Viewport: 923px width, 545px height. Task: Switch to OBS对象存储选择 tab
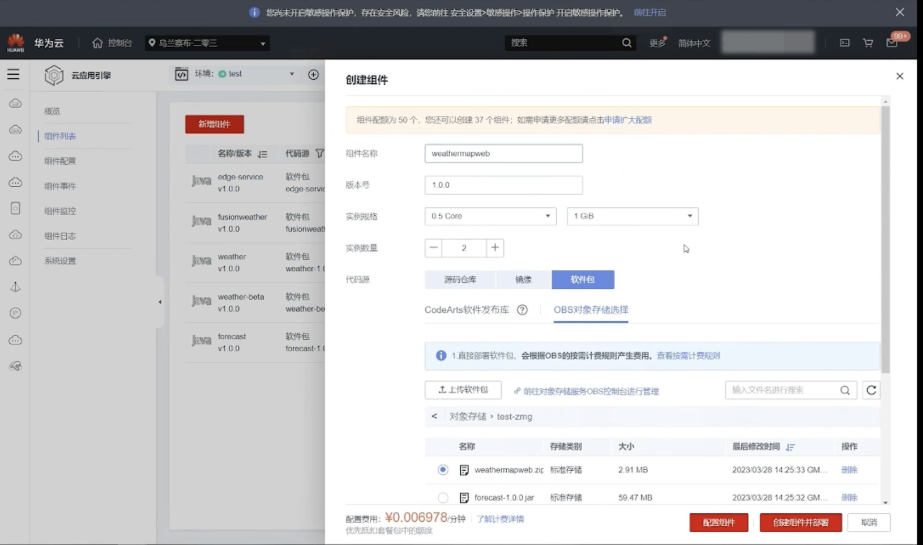(x=591, y=310)
